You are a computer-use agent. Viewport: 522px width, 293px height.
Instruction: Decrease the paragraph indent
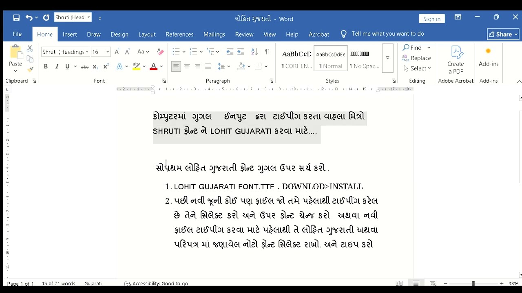click(230, 52)
